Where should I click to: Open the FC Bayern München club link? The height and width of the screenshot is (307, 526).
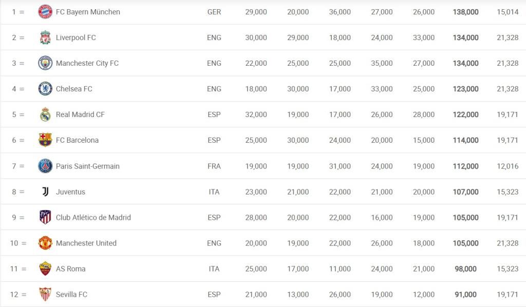point(88,12)
